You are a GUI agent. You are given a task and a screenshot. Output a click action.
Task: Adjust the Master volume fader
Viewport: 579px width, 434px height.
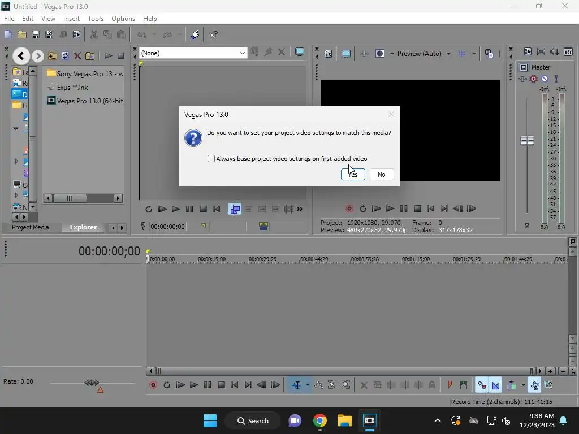click(527, 140)
